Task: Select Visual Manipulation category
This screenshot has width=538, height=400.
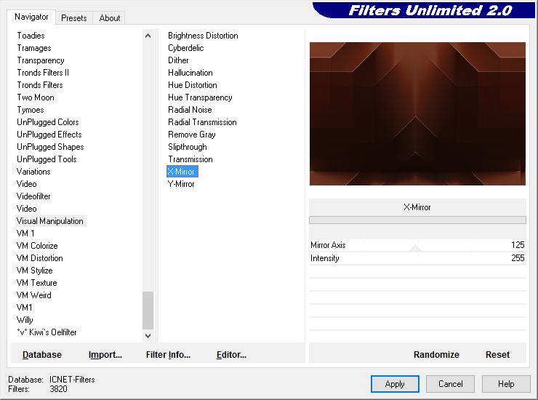Action: point(49,221)
